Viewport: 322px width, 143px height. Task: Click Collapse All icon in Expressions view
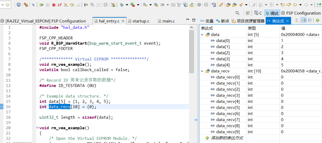[x=310, y=21]
